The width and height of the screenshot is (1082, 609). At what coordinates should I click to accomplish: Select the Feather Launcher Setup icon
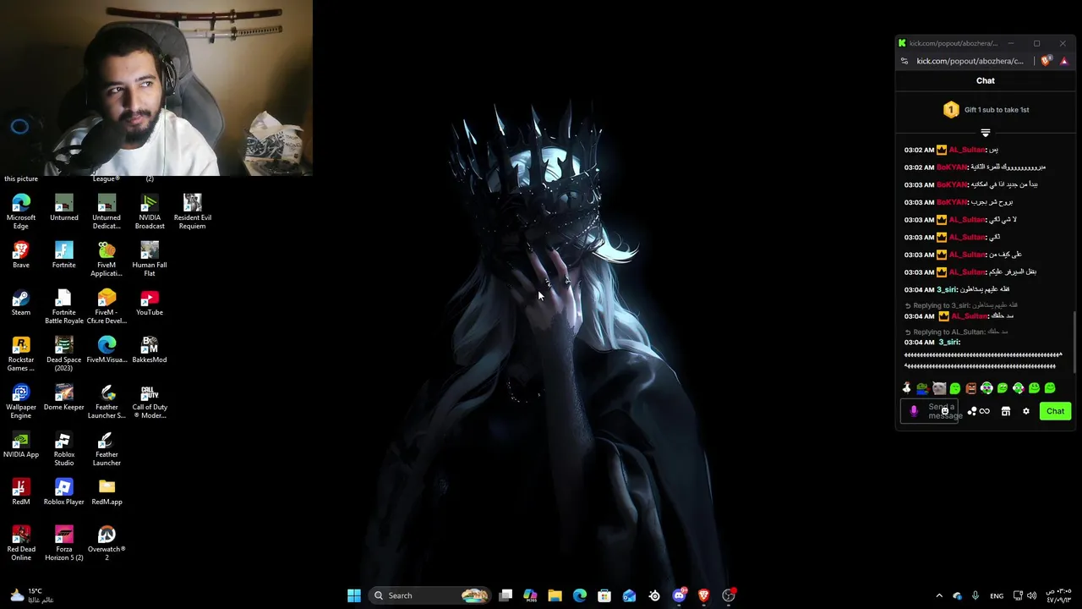point(107,401)
